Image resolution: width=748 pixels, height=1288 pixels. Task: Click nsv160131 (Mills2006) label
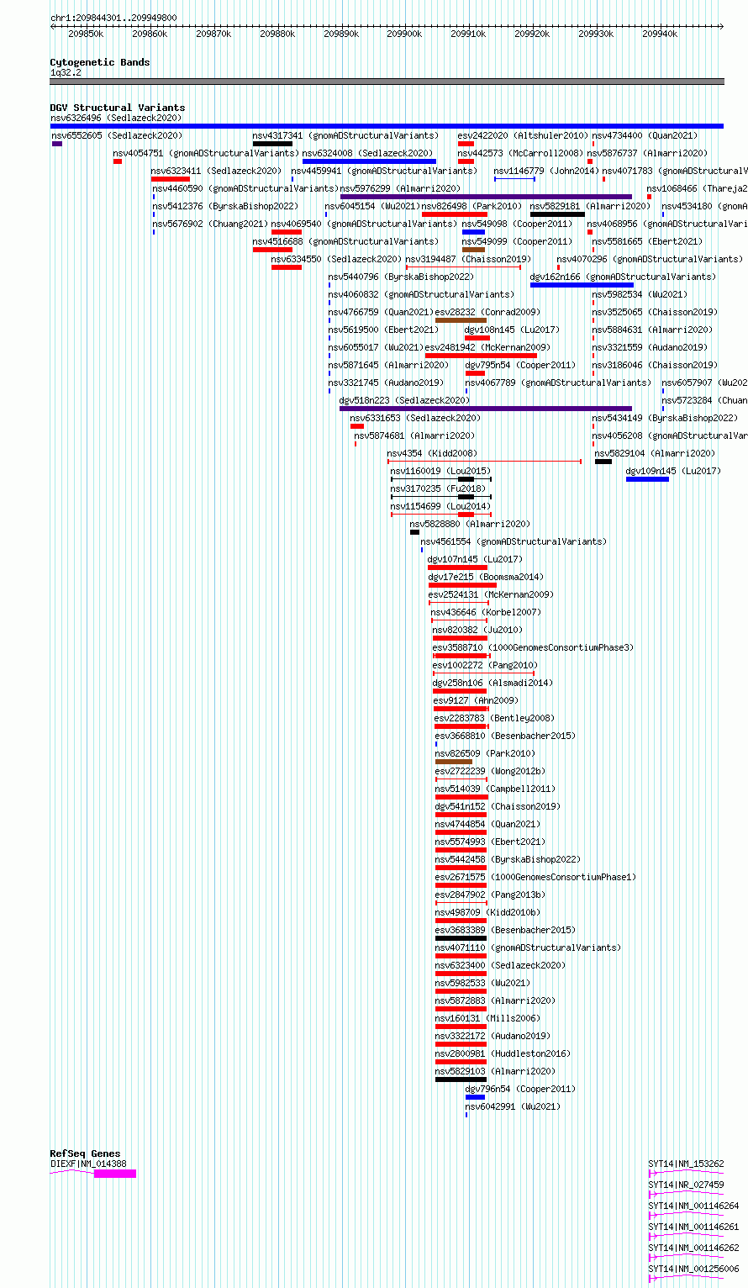[x=487, y=1018]
